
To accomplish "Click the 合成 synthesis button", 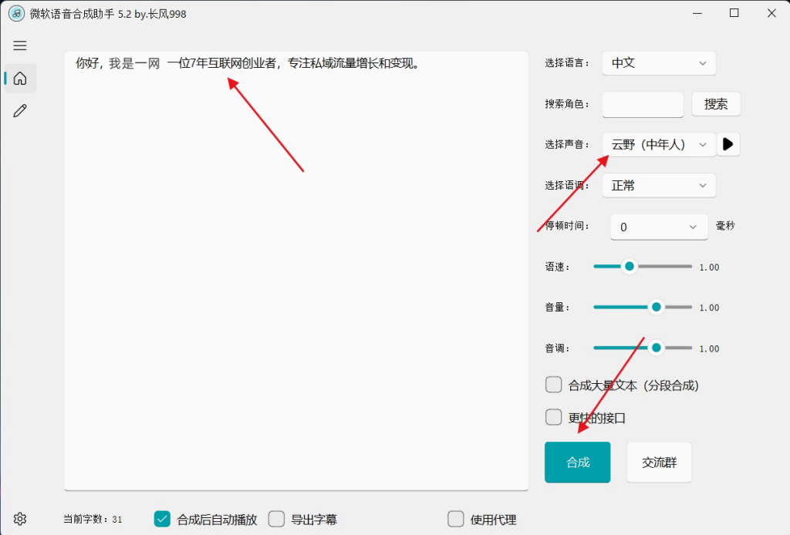I will (577, 462).
